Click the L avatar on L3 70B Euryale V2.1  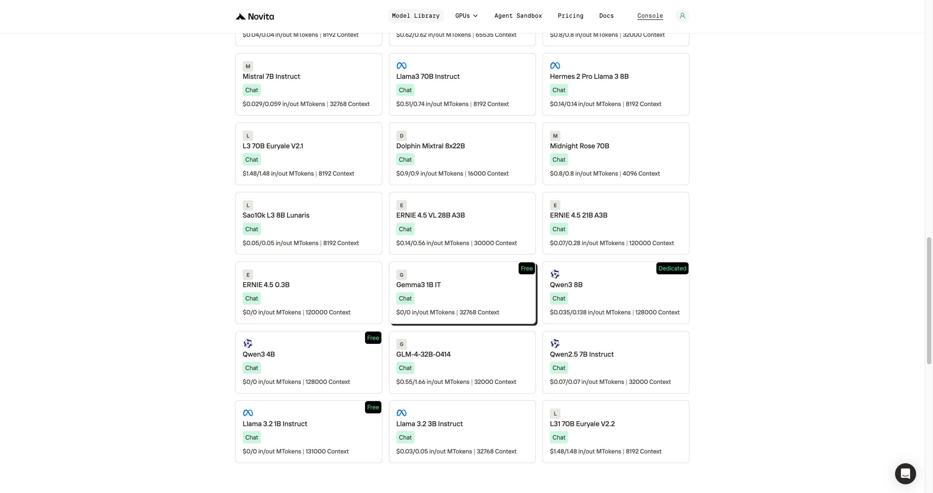tap(248, 136)
